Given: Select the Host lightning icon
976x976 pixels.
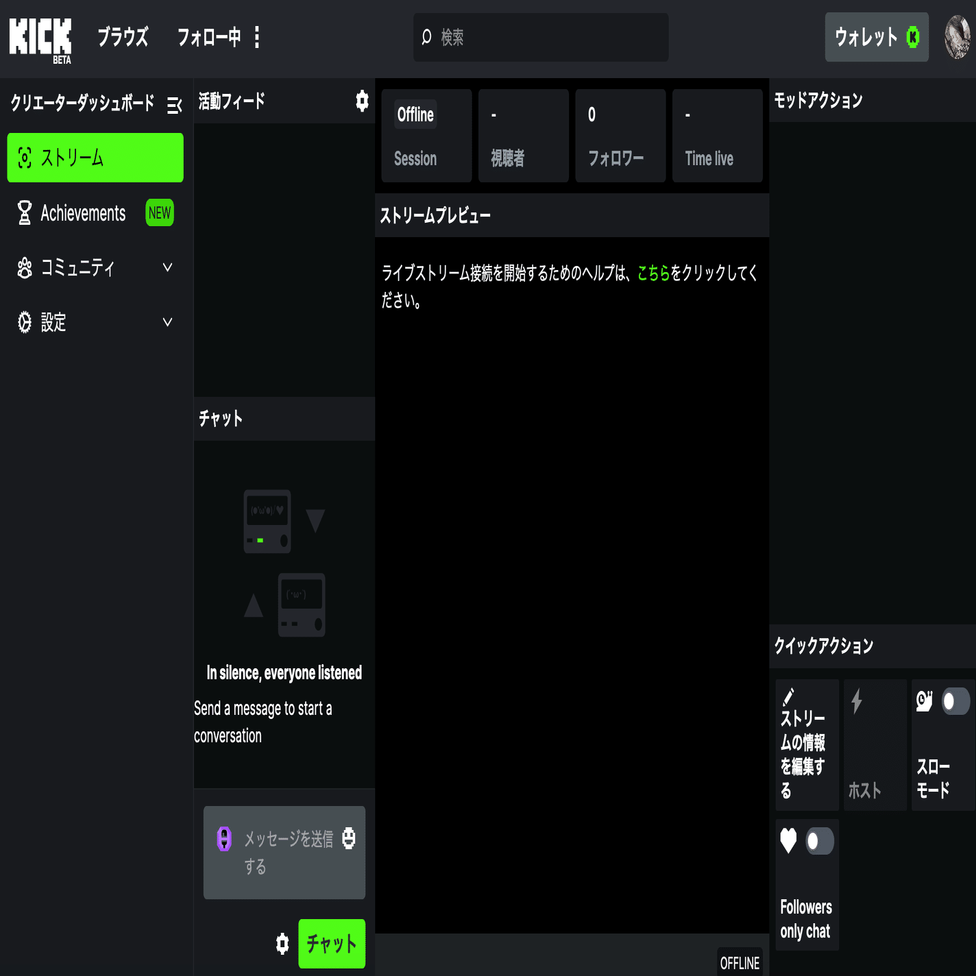Looking at the screenshot, I should tap(855, 700).
